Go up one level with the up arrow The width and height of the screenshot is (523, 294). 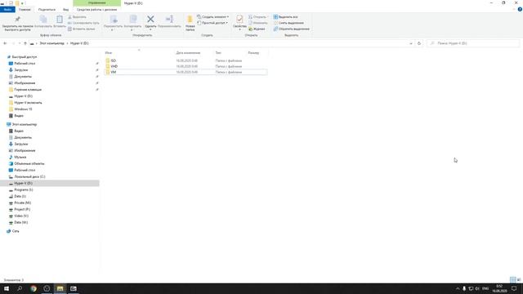point(25,43)
